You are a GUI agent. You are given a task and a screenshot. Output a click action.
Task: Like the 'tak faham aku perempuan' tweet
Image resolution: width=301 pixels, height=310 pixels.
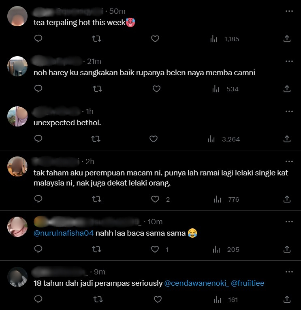pos(155,199)
